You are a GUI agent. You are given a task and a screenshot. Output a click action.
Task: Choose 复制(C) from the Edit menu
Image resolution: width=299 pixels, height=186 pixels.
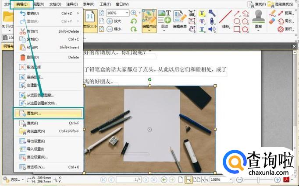49,39
